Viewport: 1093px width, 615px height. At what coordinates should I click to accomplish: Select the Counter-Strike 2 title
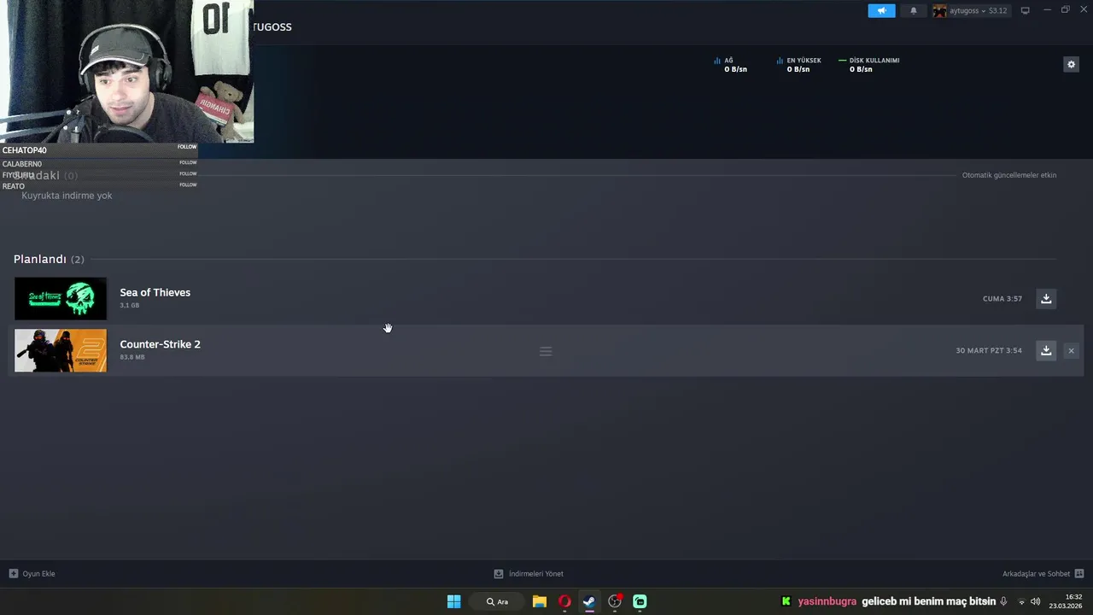coord(160,344)
